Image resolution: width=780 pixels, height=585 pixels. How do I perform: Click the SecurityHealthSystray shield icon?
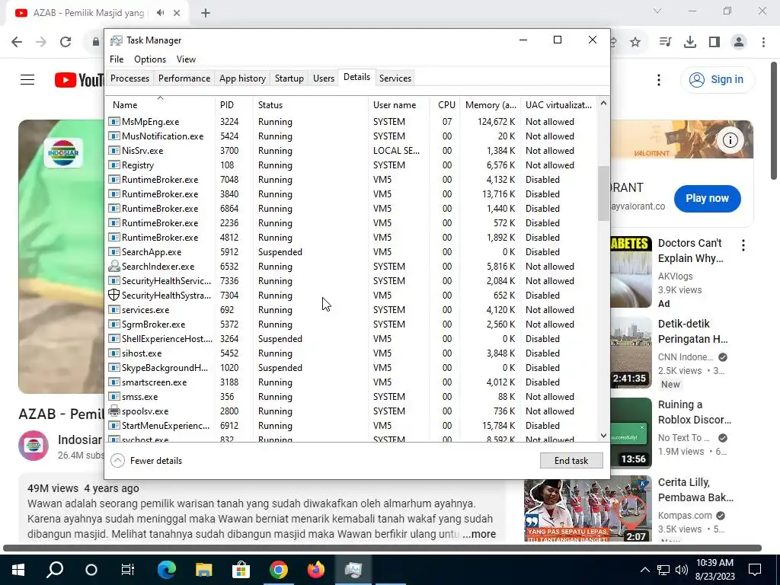pyautogui.click(x=114, y=295)
